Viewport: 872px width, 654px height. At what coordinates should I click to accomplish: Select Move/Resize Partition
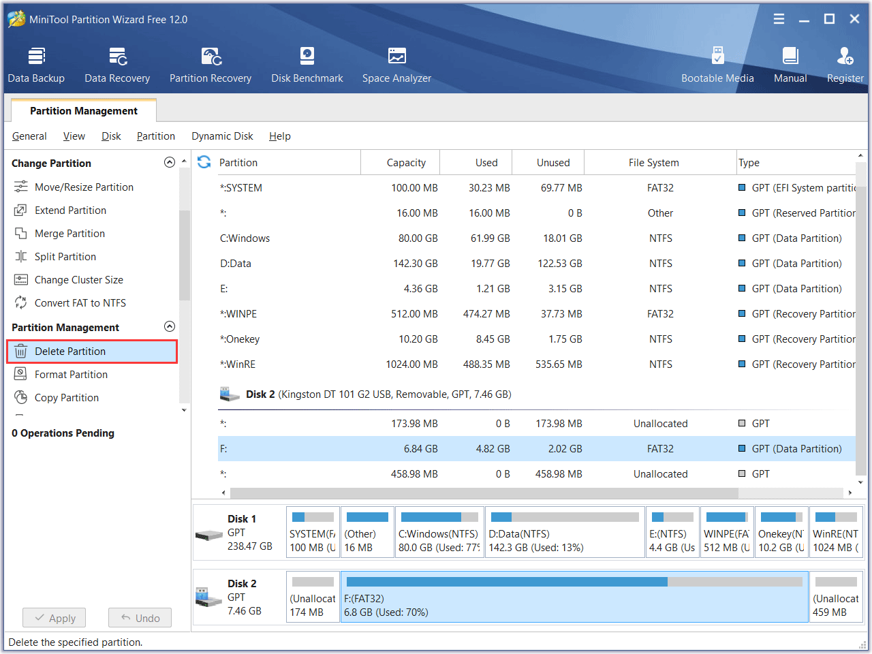tap(84, 187)
